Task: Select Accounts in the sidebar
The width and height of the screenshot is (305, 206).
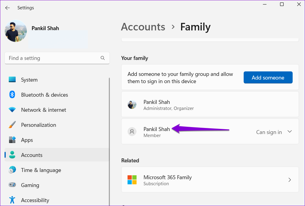Action: tap(32, 155)
